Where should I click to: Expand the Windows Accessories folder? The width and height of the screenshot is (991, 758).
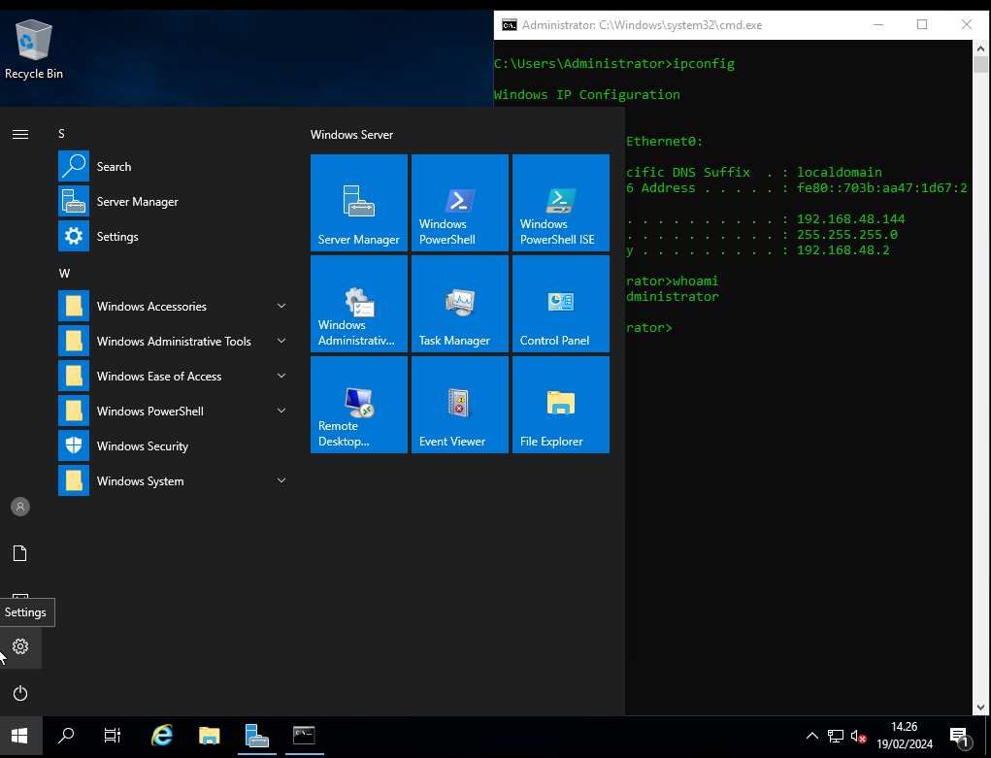click(x=174, y=306)
